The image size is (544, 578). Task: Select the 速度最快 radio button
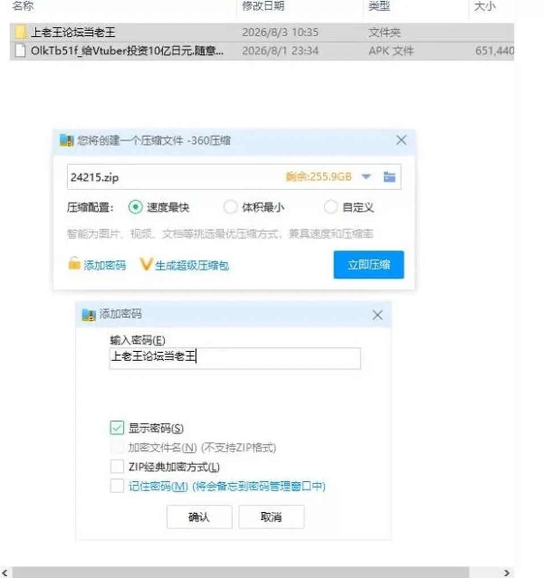(135, 207)
